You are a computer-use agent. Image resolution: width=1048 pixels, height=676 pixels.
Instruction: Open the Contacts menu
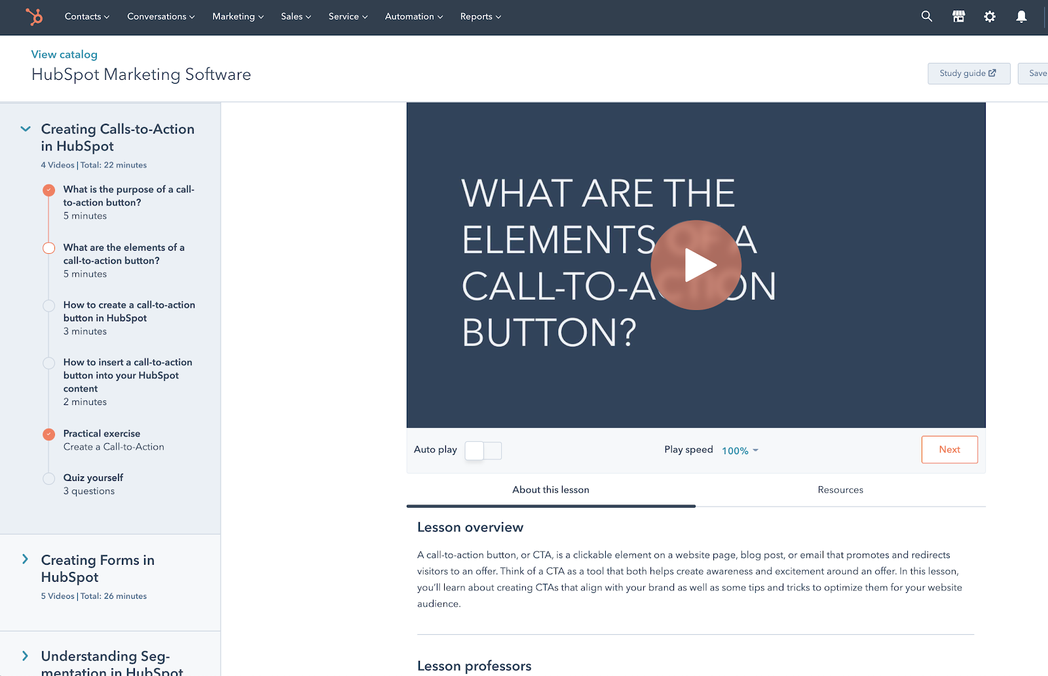click(87, 16)
